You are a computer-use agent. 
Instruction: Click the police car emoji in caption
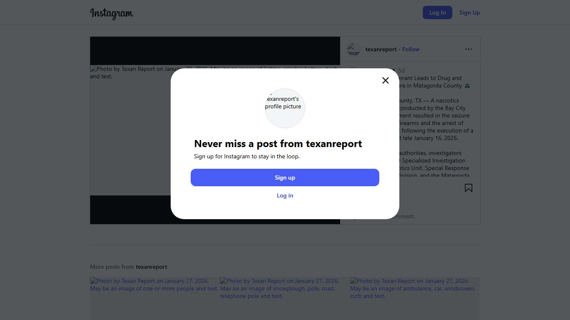pos(467,86)
